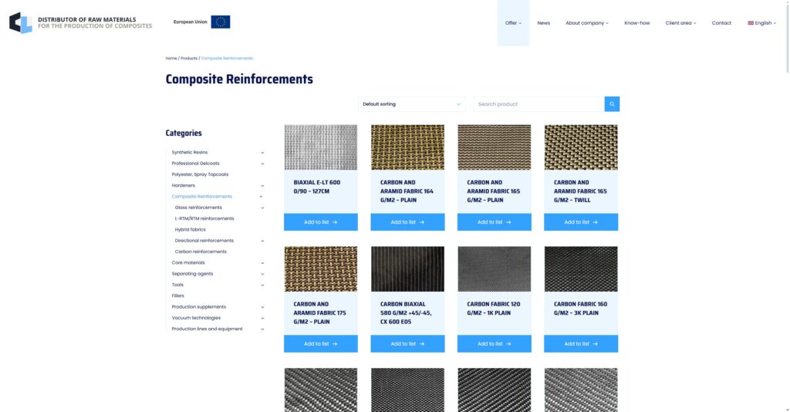The width and height of the screenshot is (790, 412).
Task: Click the European Union flag icon
Action: pyautogui.click(x=220, y=22)
